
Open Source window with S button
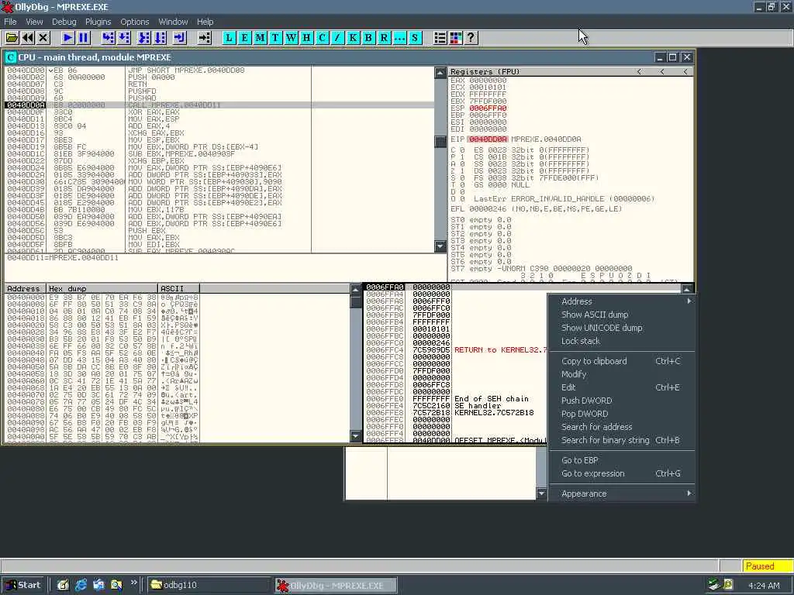pyautogui.click(x=416, y=38)
